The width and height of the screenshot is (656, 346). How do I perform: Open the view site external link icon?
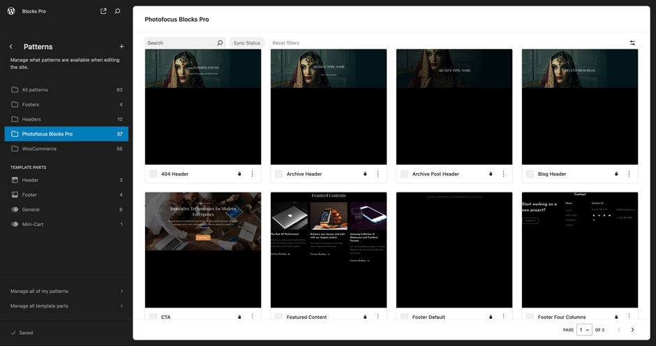click(103, 11)
